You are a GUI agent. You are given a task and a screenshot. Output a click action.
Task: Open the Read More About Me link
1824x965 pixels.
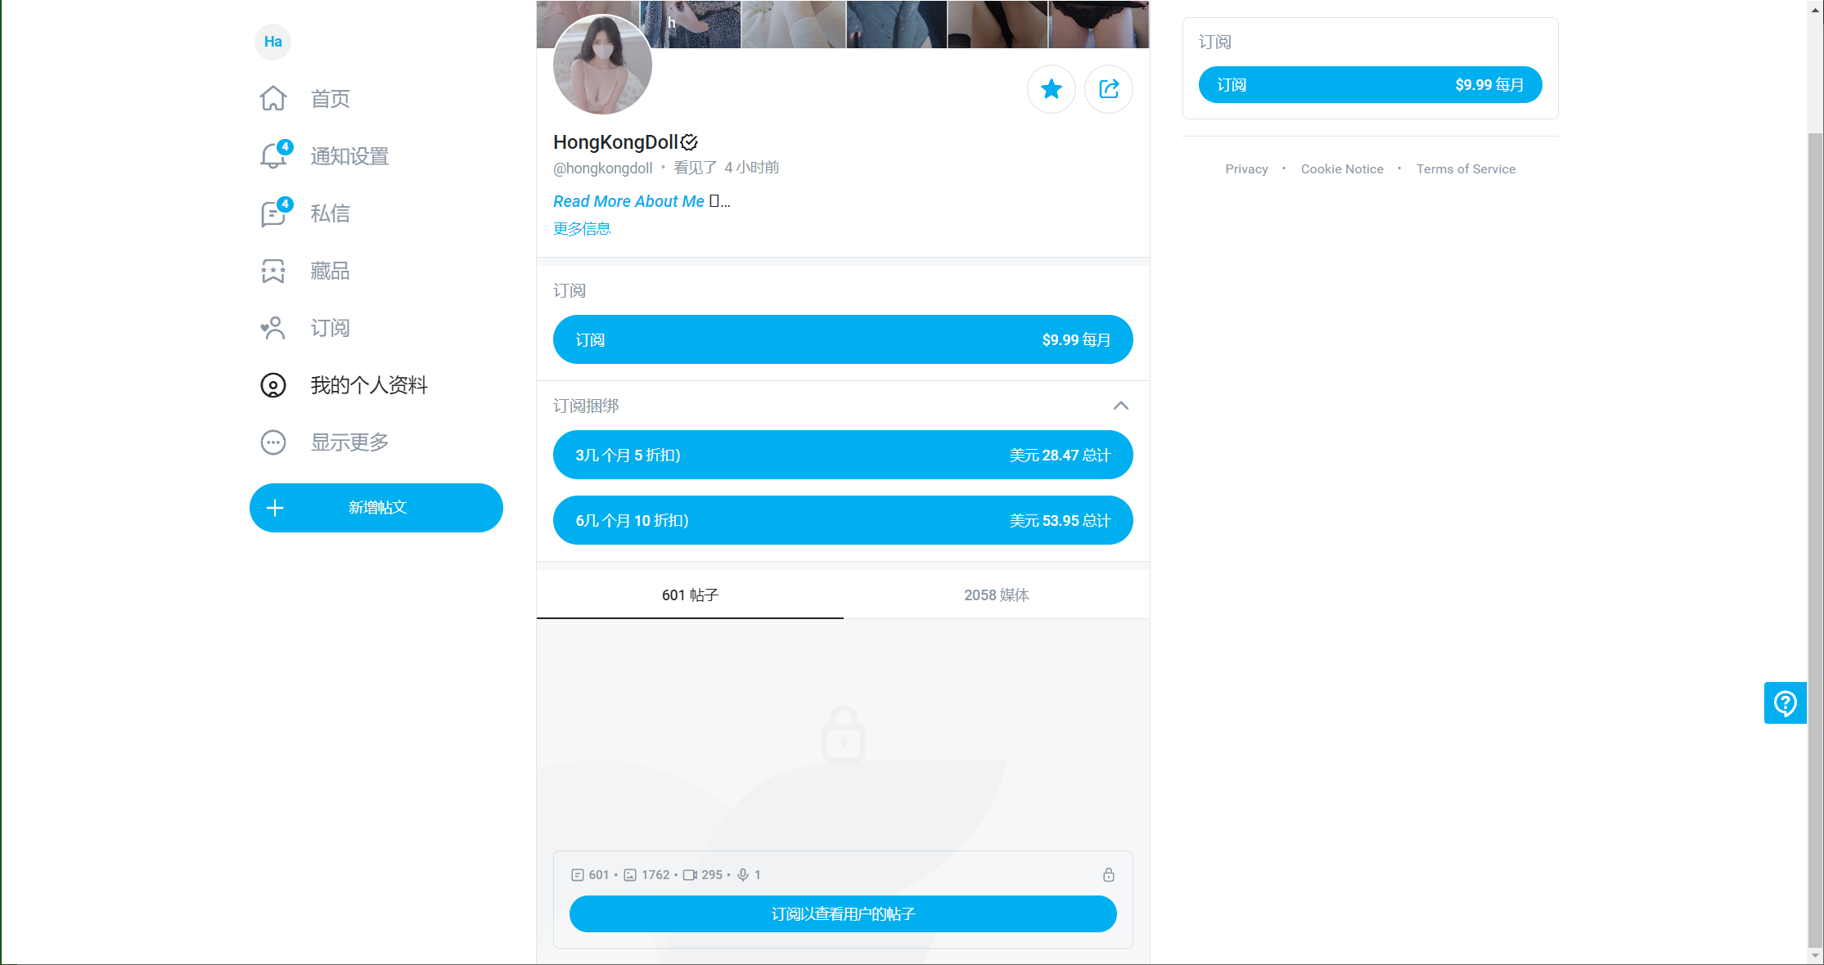coord(628,201)
